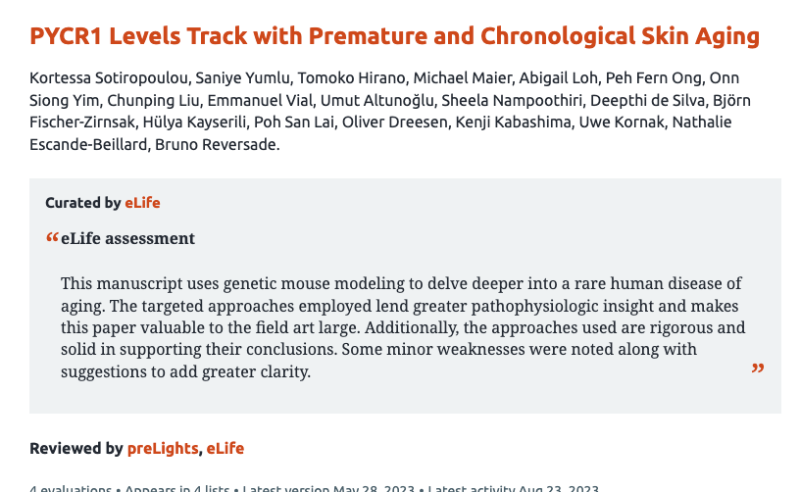800x492 pixels.
Task: Click the closing orange quotation mark icon
Action: pyautogui.click(x=757, y=369)
